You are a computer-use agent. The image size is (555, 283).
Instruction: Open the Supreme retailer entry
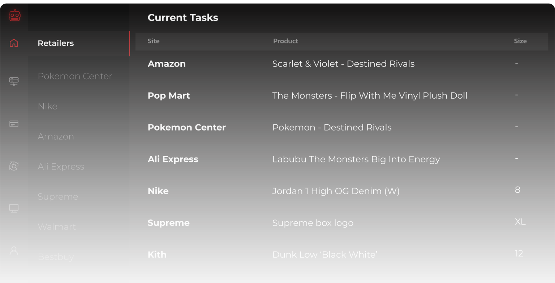point(58,197)
